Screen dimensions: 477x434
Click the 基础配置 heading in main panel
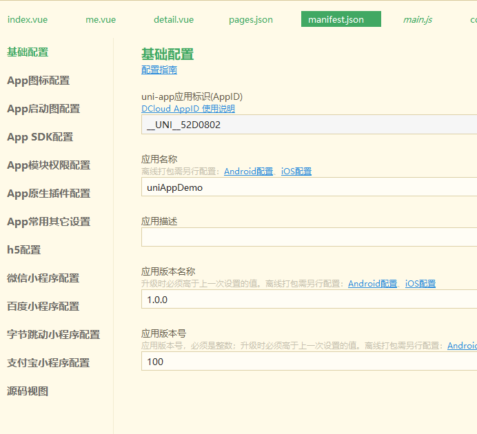tap(168, 54)
